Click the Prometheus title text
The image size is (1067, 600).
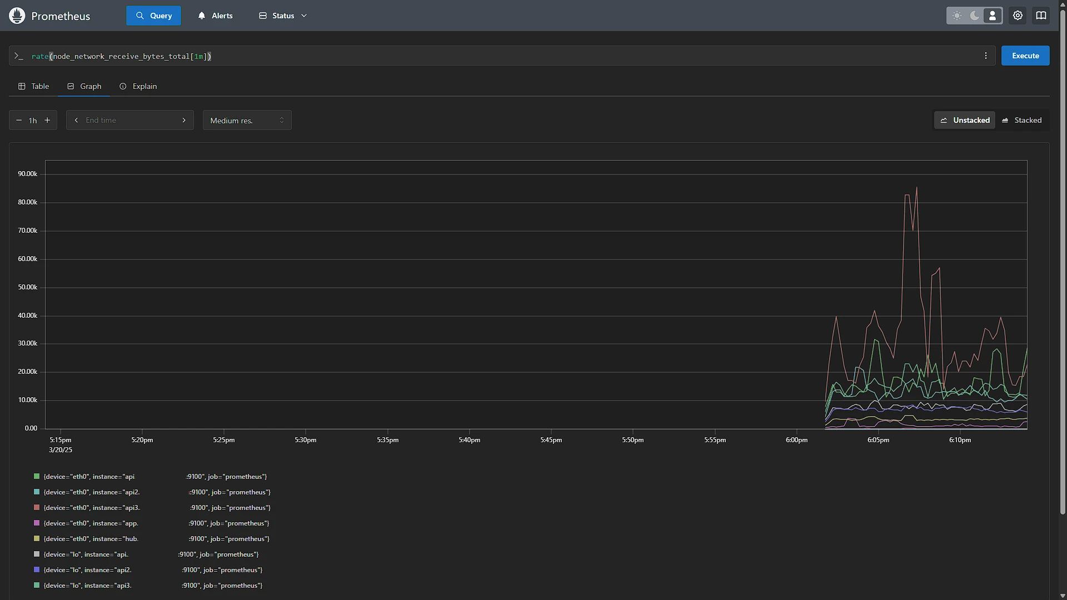[61, 16]
